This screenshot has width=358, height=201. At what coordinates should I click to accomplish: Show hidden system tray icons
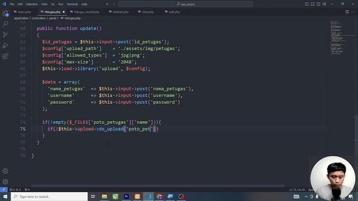[306, 197]
